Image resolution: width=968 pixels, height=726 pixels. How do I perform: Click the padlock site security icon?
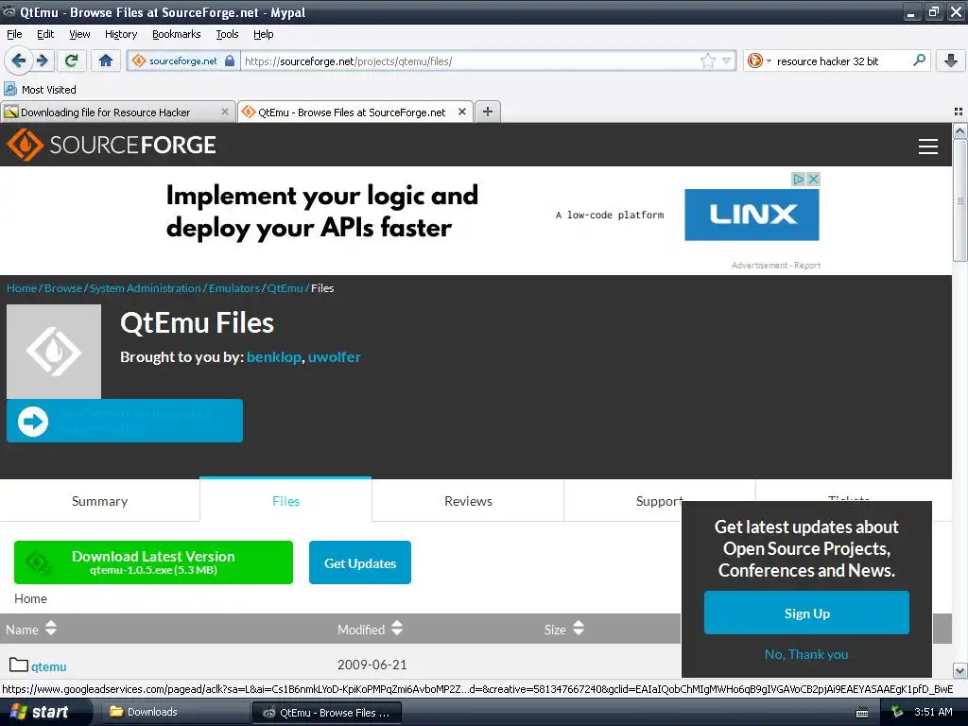click(230, 60)
